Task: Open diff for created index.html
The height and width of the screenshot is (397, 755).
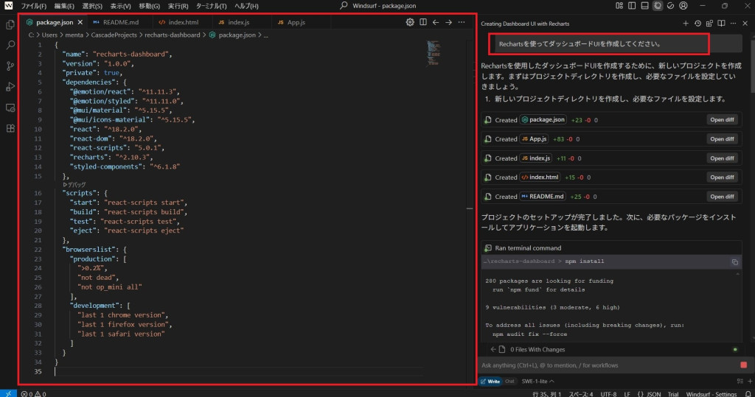Action: [722, 177]
